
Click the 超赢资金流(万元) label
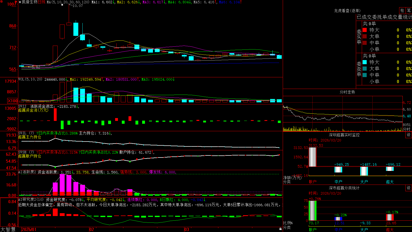pos(33,110)
